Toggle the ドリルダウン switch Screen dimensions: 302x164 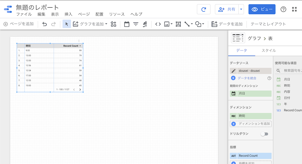(265, 134)
